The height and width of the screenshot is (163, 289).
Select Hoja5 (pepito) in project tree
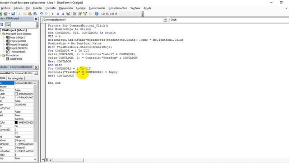pyautogui.click(x=18, y=41)
